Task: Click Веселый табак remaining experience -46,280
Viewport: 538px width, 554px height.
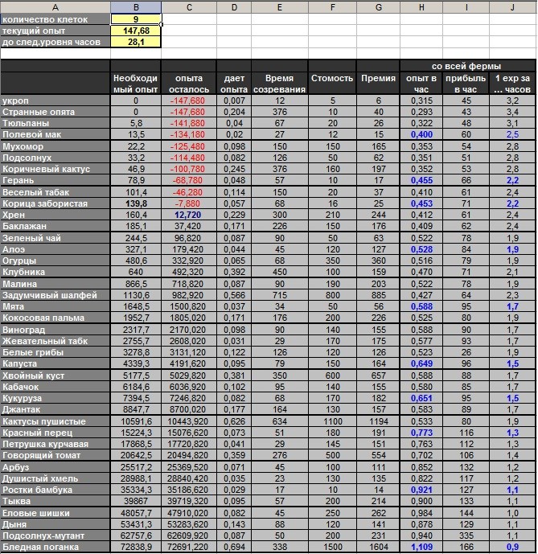Action: coord(188,192)
